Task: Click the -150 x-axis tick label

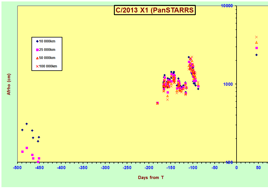Action: click(171, 168)
